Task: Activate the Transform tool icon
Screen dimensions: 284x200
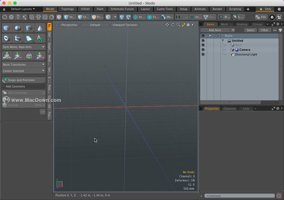Action: point(7,56)
